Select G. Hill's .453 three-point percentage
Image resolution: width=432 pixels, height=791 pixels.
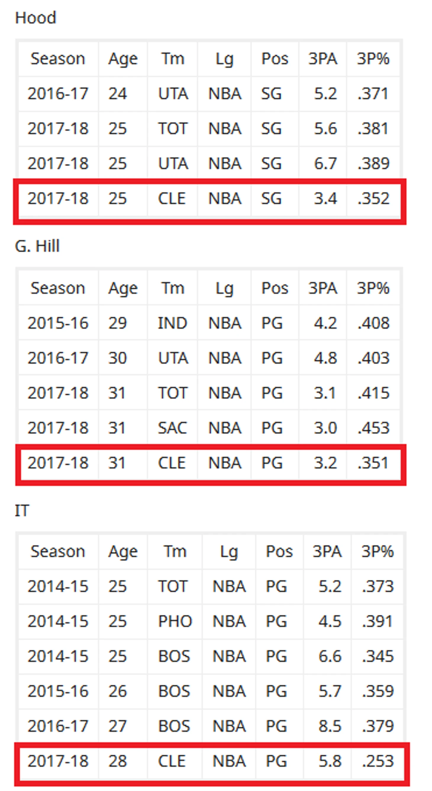tap(374, 428)
